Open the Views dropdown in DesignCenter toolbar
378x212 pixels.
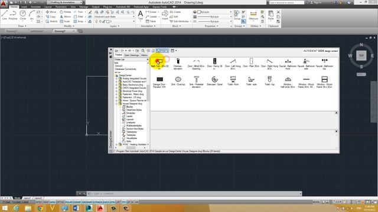(x=174, y=51)
